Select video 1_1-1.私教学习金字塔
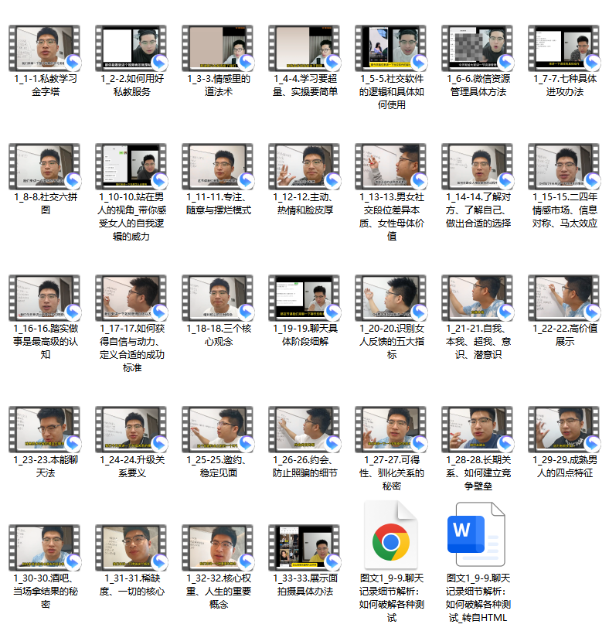This screenshot has width=609, height=631. (45, 47)
